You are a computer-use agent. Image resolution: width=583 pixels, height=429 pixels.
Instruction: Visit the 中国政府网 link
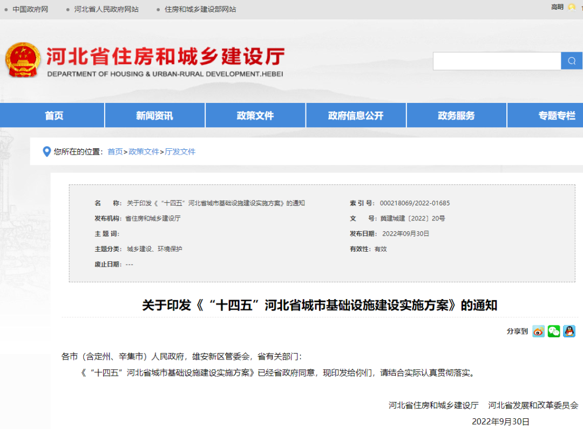pos(30,9)
